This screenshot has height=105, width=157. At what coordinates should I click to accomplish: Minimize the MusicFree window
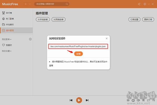click(x=149, y=4)
